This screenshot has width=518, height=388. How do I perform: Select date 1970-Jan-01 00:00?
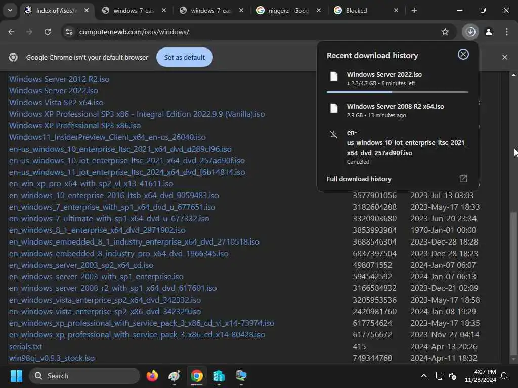[x=443, y=230]
